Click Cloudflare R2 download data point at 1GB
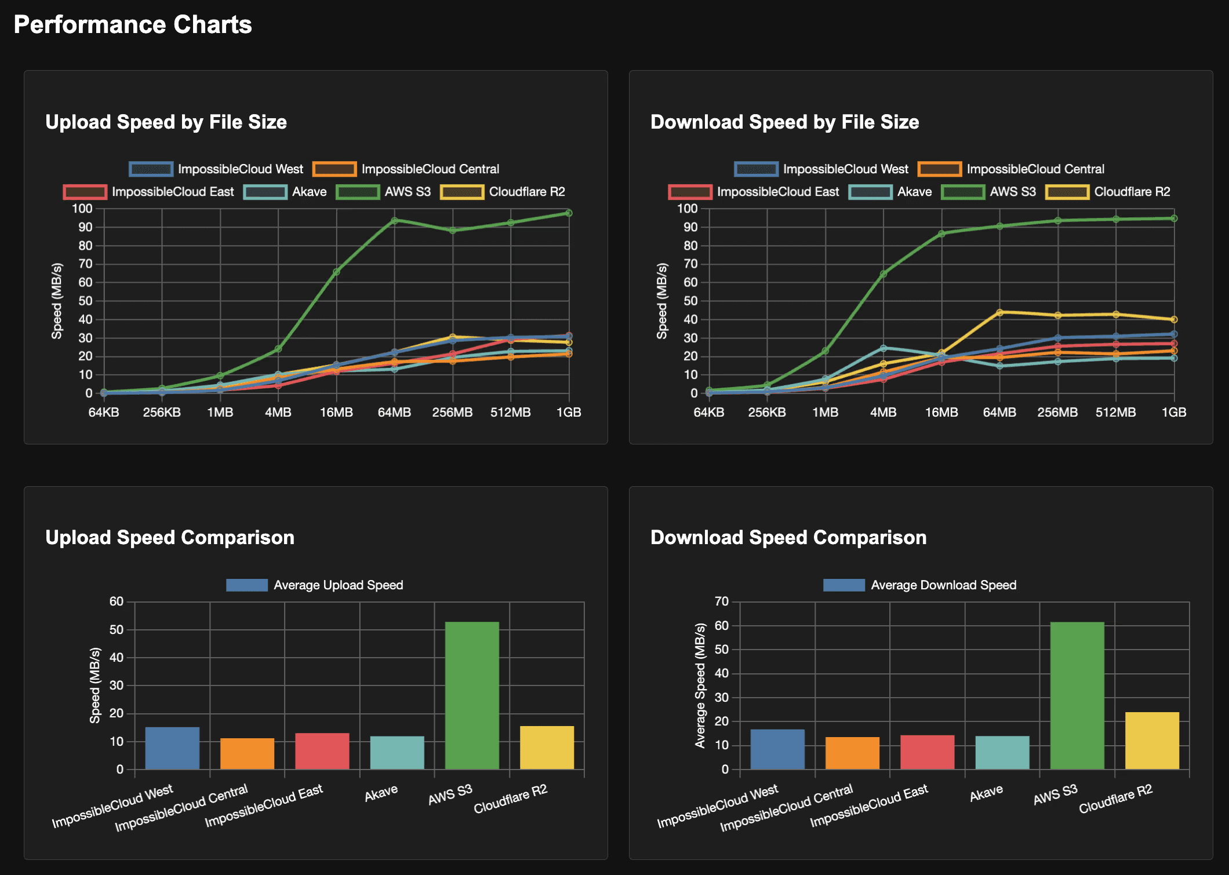 point(1174,320)
